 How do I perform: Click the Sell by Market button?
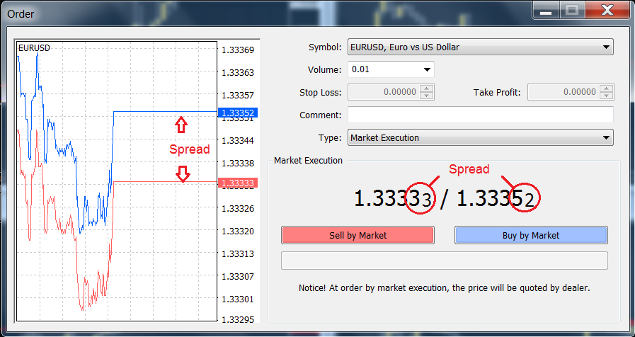(357, 235)
